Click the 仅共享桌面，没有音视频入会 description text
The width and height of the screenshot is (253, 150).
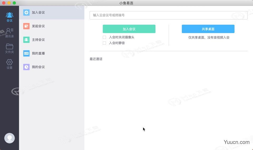[209, 37]
